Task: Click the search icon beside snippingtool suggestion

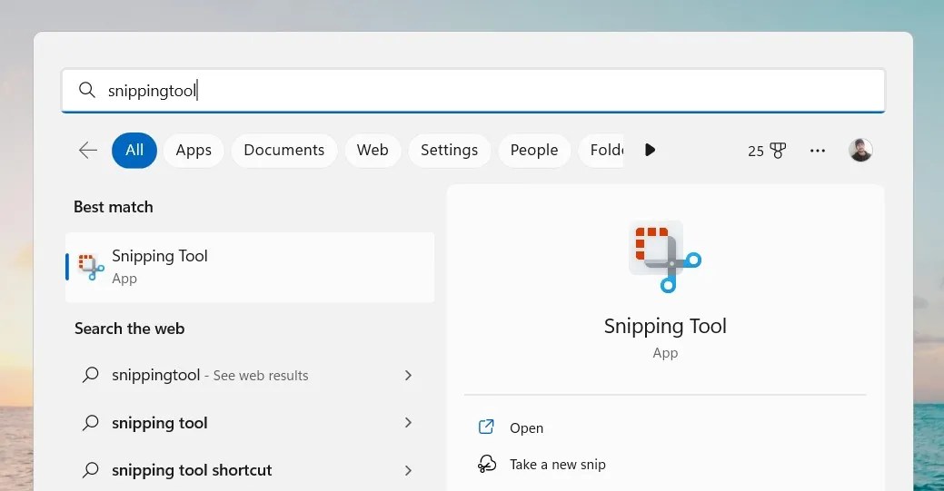Action: (90, 375)
